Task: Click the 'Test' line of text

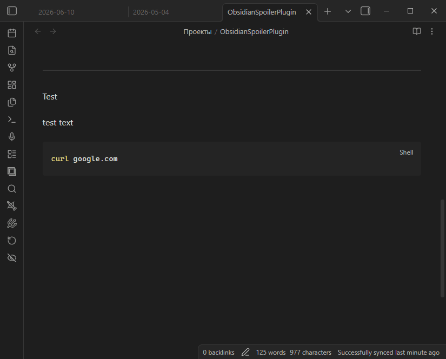Action: coord(50,97)
